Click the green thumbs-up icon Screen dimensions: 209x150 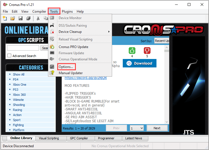pos(132,51)
